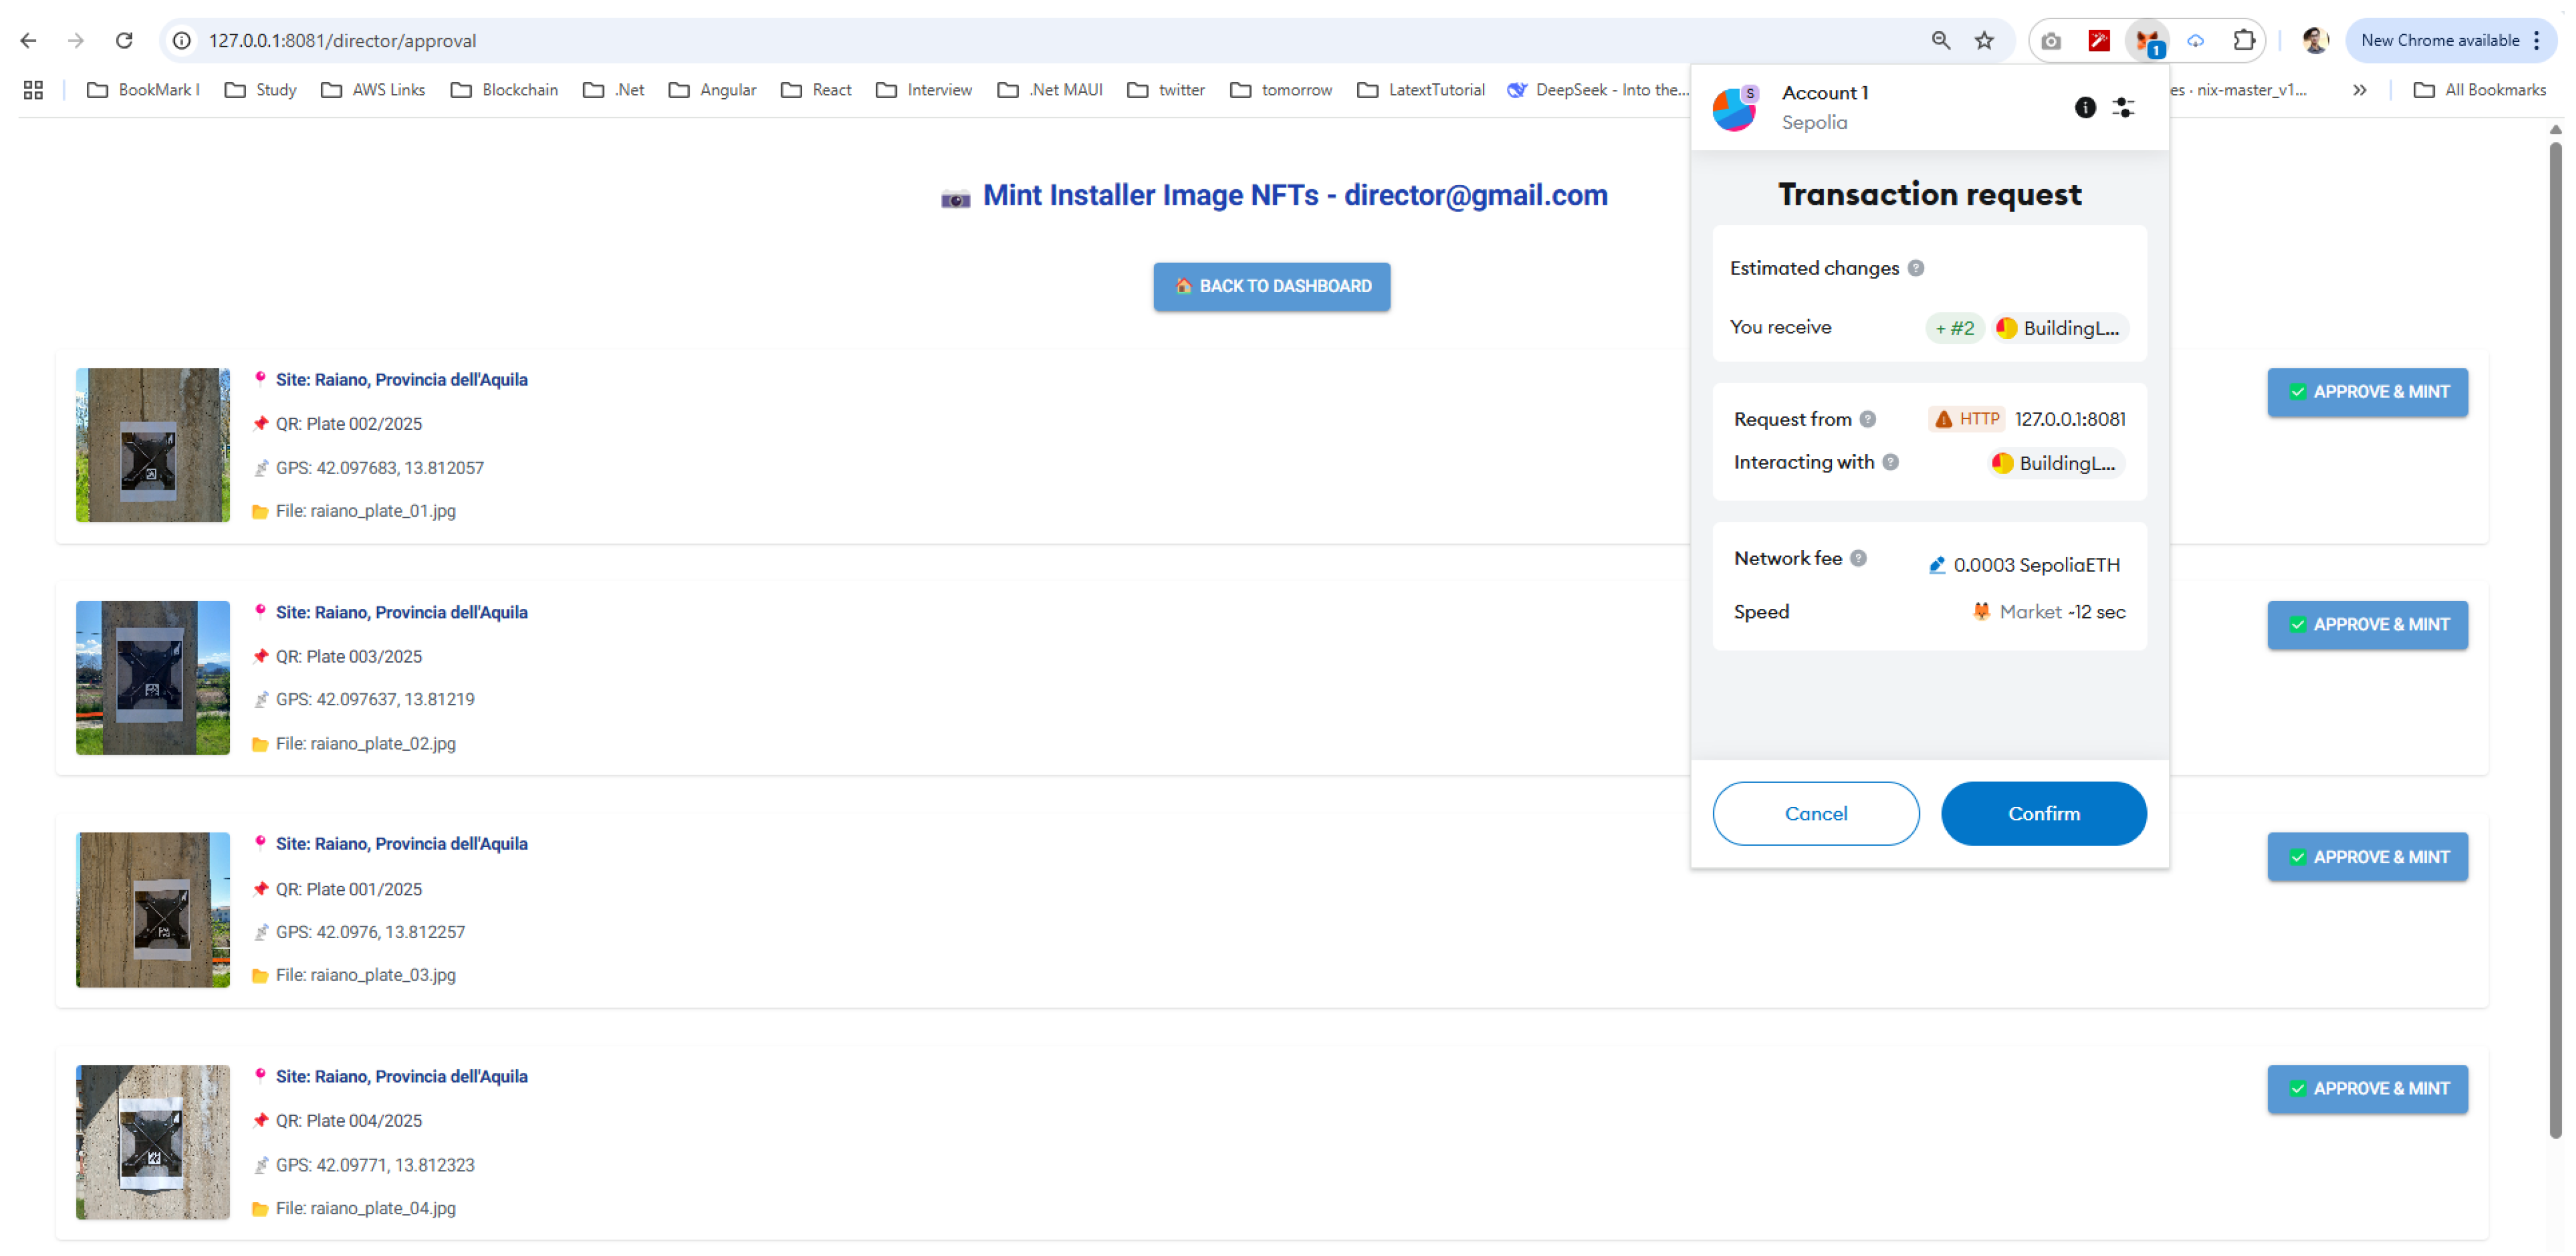Viewport: 2576px width, 1256px height.
Task: Reload the current page
Action: (x=124, y=41)
